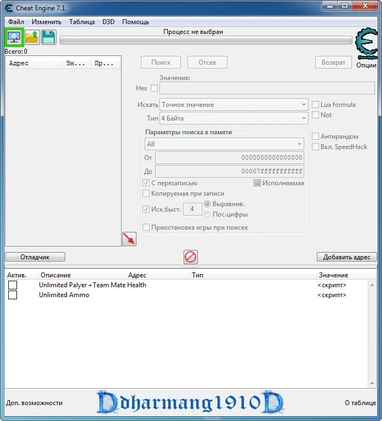Open the D3D menu
Screen dimensions: 382x421
(x=109, y=22)
